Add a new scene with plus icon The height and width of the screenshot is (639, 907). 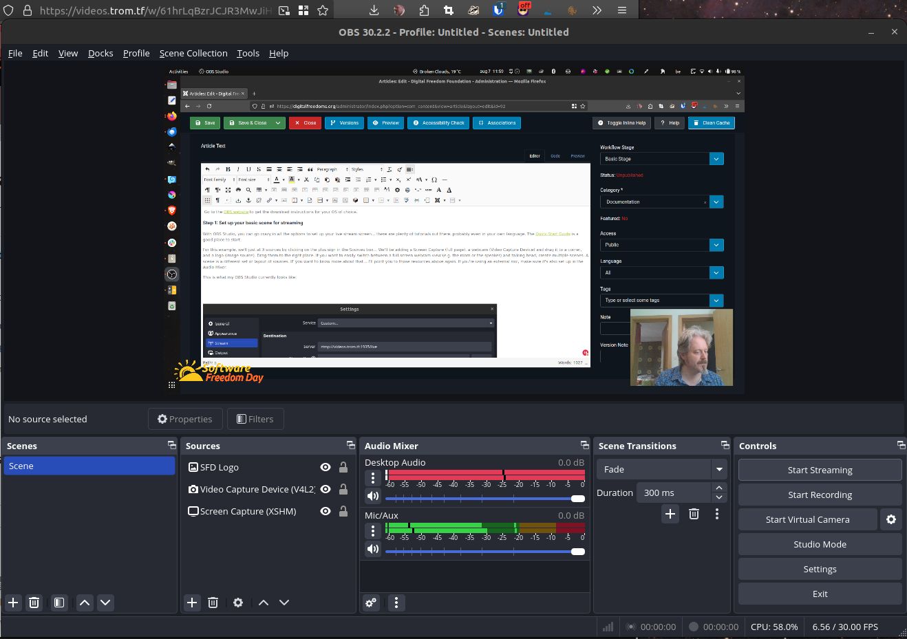point(13,603)
